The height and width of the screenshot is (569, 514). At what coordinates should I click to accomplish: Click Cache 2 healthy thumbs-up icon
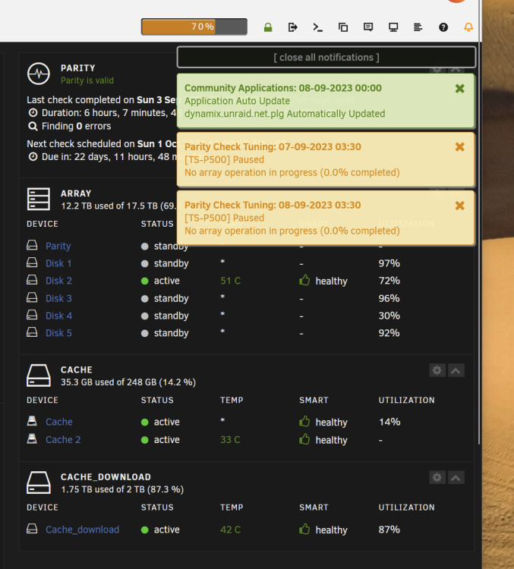(x=304, y=439)
